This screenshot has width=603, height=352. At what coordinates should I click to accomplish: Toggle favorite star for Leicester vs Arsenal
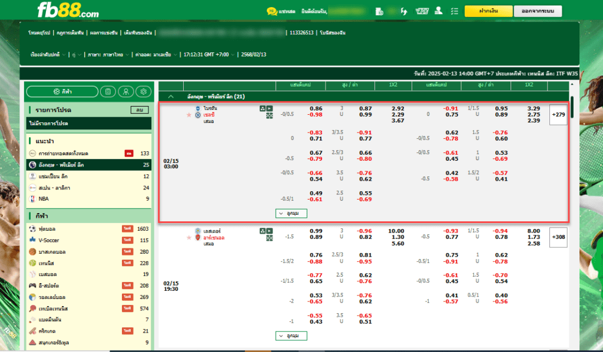(x=189, y=237)
